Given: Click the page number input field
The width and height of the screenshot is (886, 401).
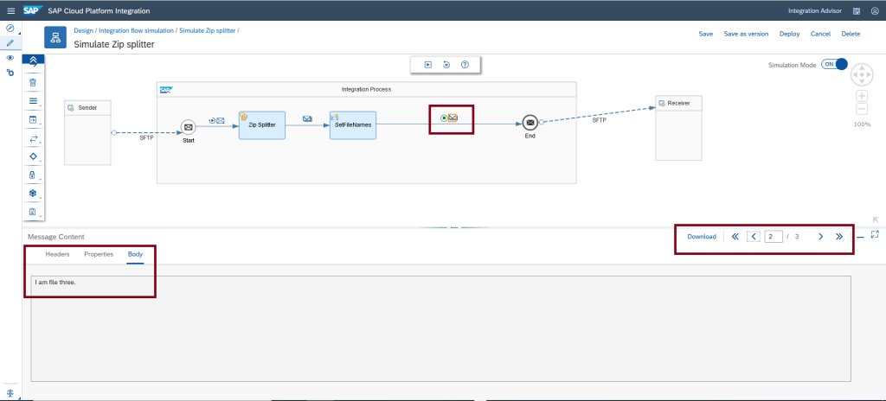Looking at the screenshot, I should pos(774,237).
